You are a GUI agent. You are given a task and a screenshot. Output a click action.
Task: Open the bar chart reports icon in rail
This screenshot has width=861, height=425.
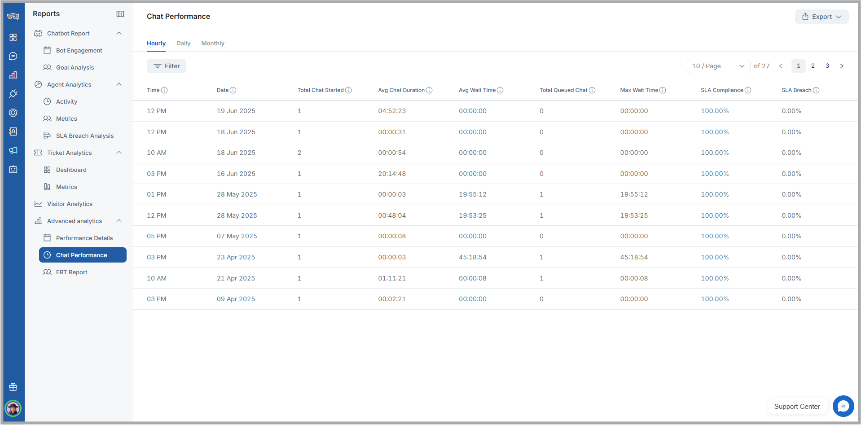pyautogui.click(x=13, y=75)
